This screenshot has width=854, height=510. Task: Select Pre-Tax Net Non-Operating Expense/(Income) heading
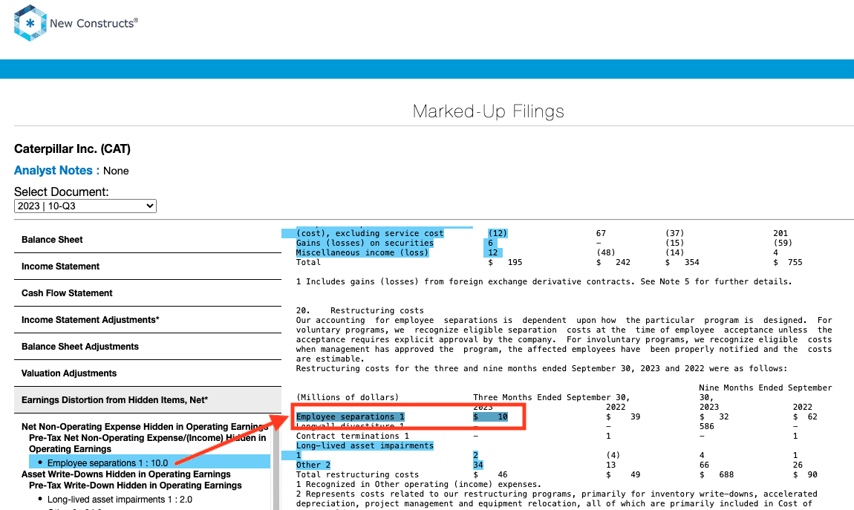[148, 444]
